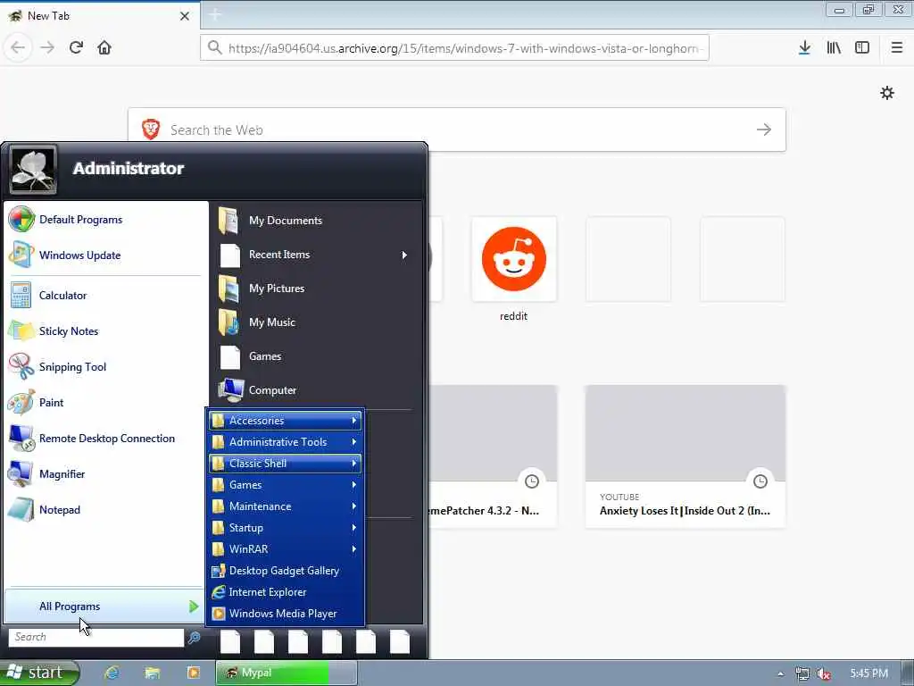
Task: Open Internet Explorer from the taskbar
Action: click(x=112, y=673)
